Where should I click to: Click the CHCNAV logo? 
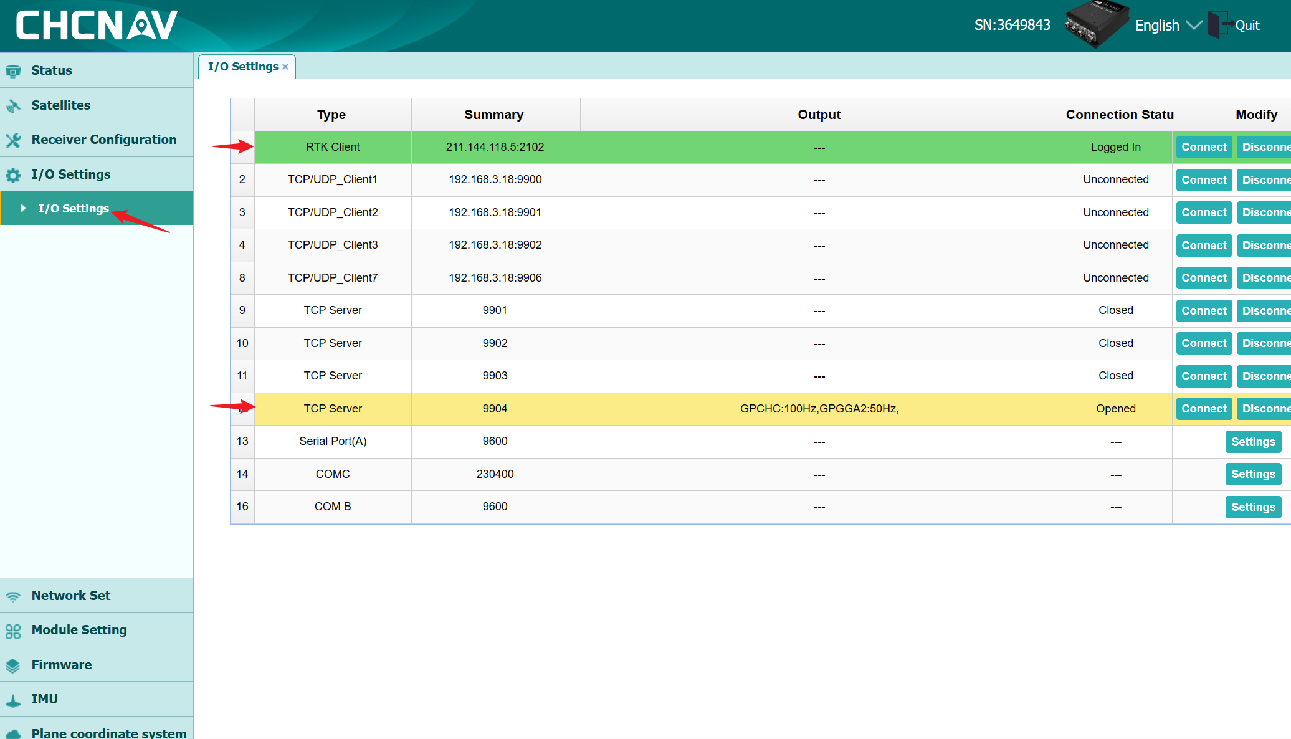pos(97,26)
